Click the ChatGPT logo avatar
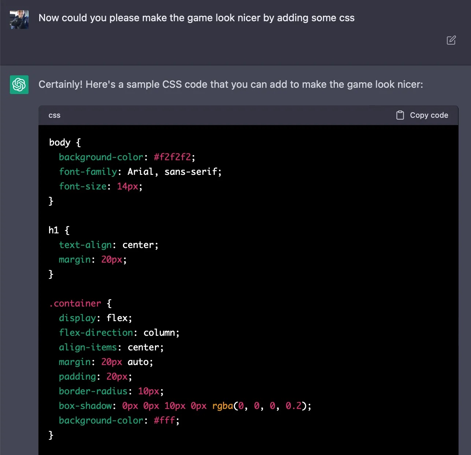This screenshot has width=471, height=455. point(19,84)
